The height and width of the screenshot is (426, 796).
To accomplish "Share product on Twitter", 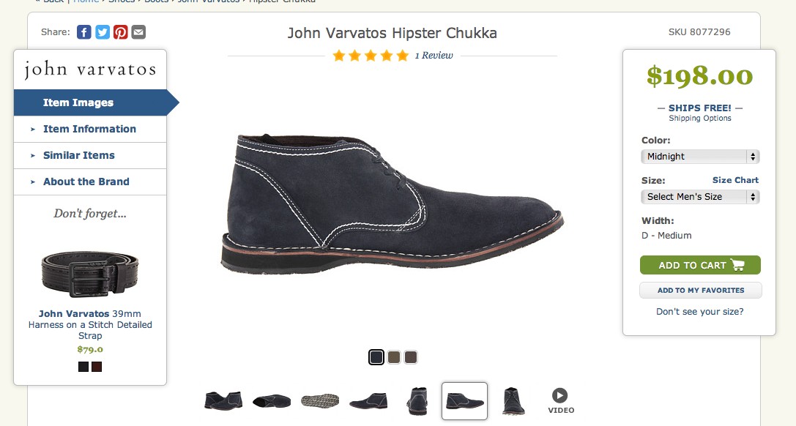I will click(102, 32).
